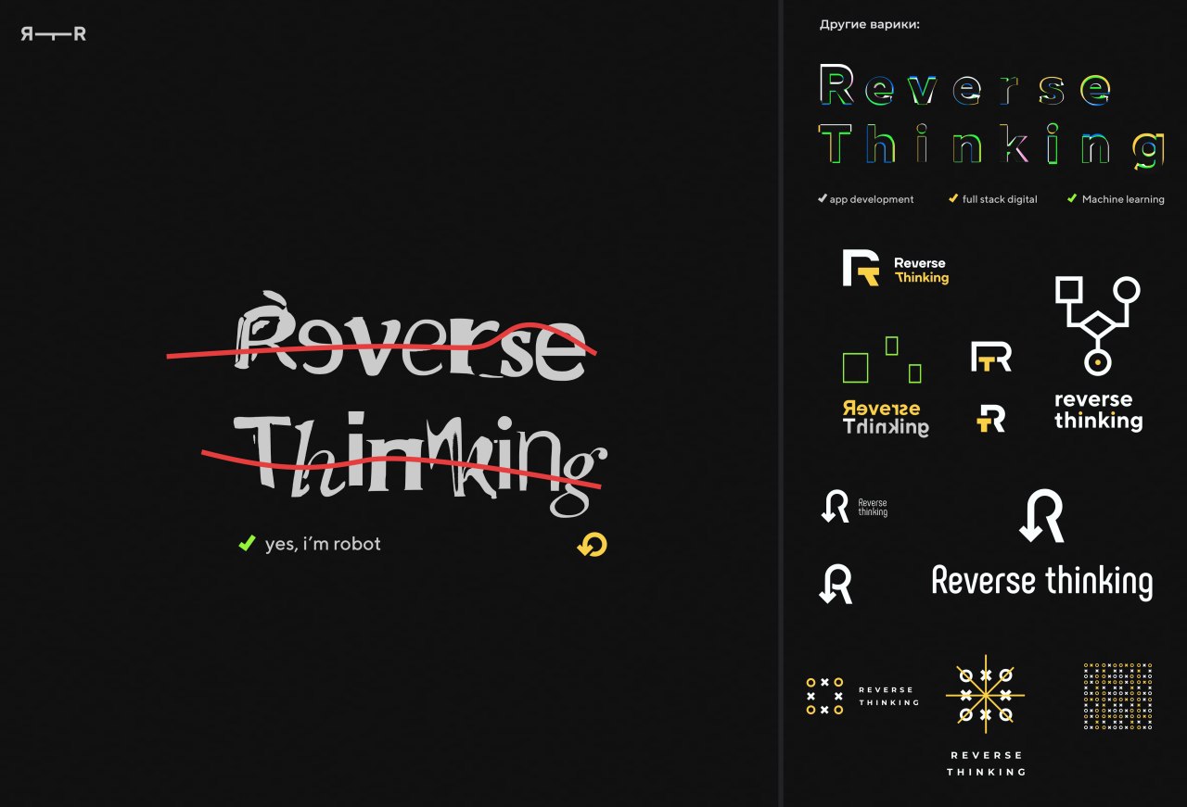This screenshot has height=807, width=1187.
Task: Click the yellow starburst circles-and-crosses icon
Action: point(985,695)
